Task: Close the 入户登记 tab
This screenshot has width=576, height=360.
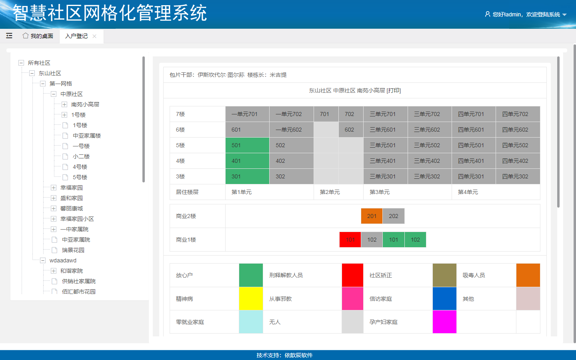Action: coord(94,36)
